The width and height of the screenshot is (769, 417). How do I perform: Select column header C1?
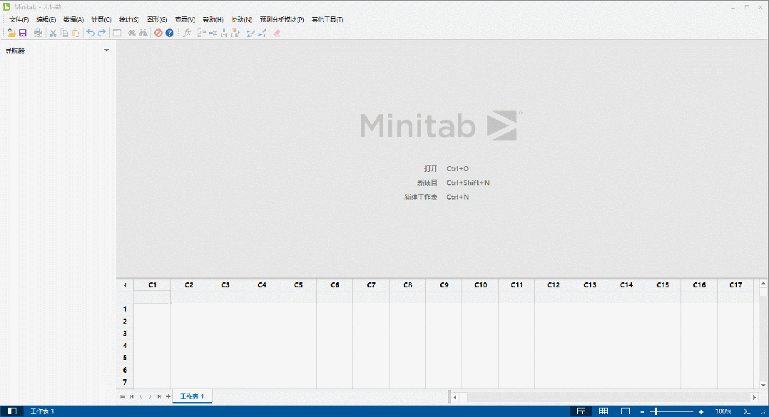click(152, 284)
